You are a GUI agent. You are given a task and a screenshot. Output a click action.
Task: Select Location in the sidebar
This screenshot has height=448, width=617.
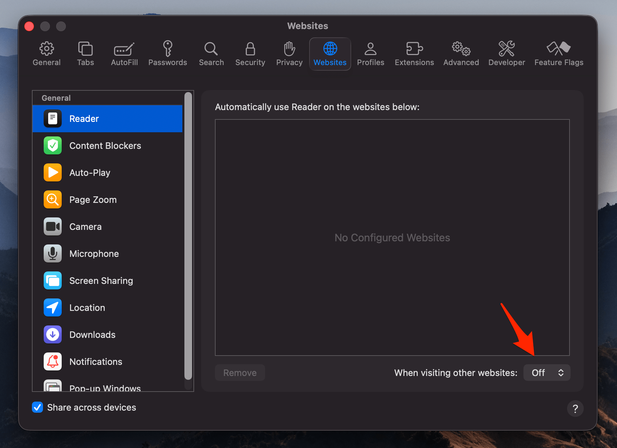[107, 308]
